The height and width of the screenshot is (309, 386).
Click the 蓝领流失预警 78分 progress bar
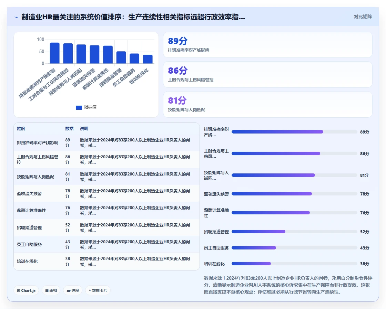tap(294, 194)
